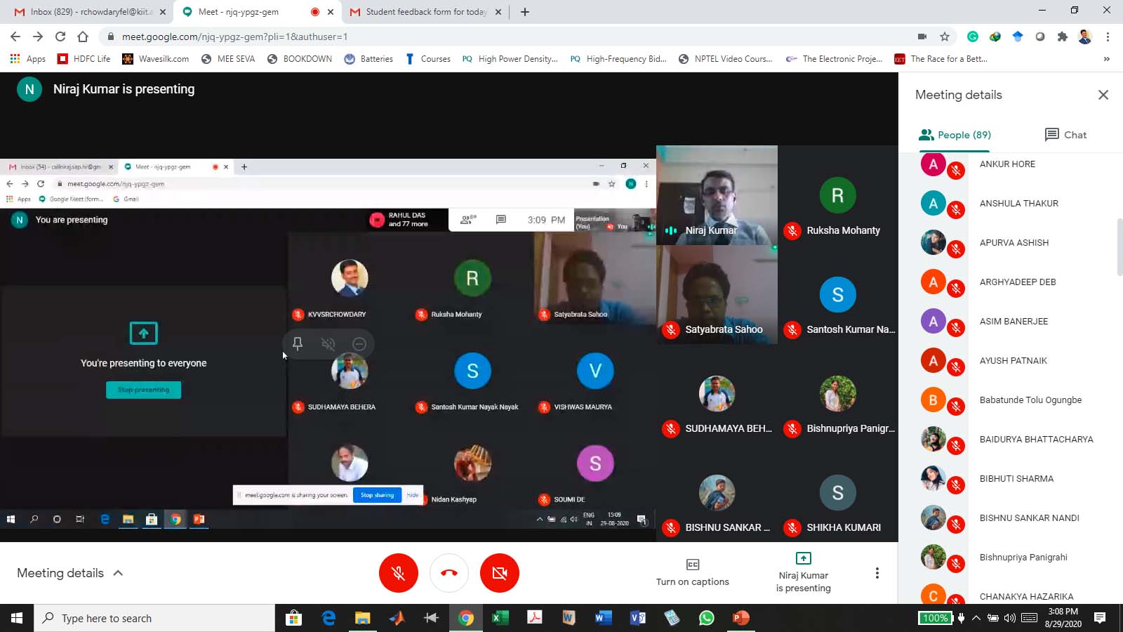Open WhatsApp from the taskbar
This screenshot has width=1123, height=632.
click(706, 618)
